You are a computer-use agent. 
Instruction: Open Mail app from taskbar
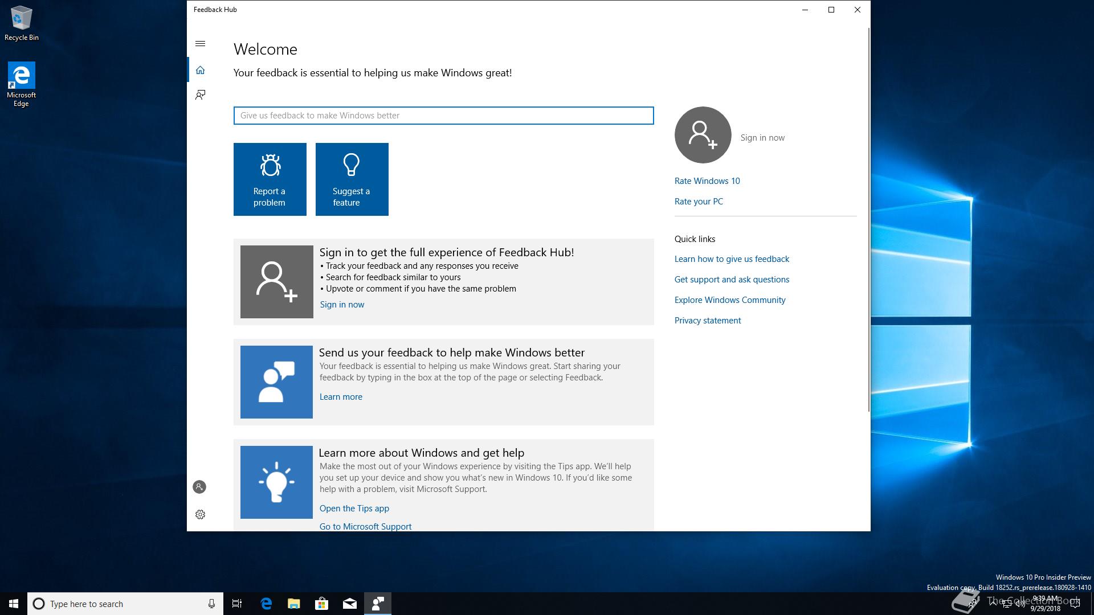pos(350,604)
